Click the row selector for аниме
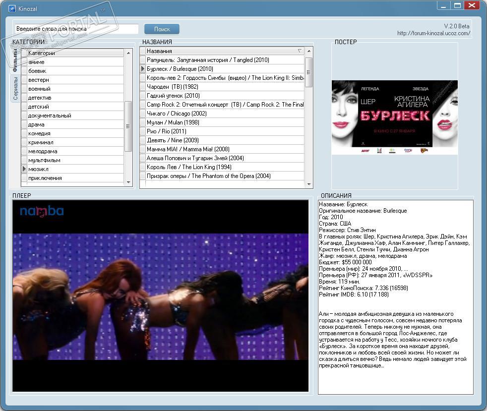 (x=24, y=62)
